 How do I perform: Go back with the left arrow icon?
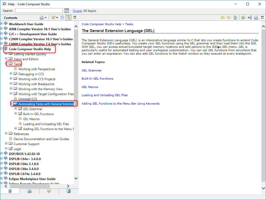coord(222,17)
